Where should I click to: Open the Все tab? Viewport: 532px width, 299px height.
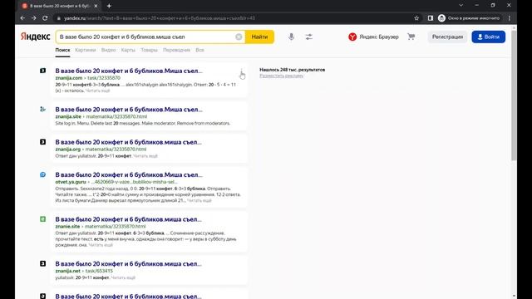click(x=199, y=50)
